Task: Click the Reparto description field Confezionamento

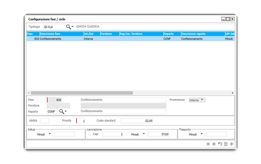Action: point(123,111)
